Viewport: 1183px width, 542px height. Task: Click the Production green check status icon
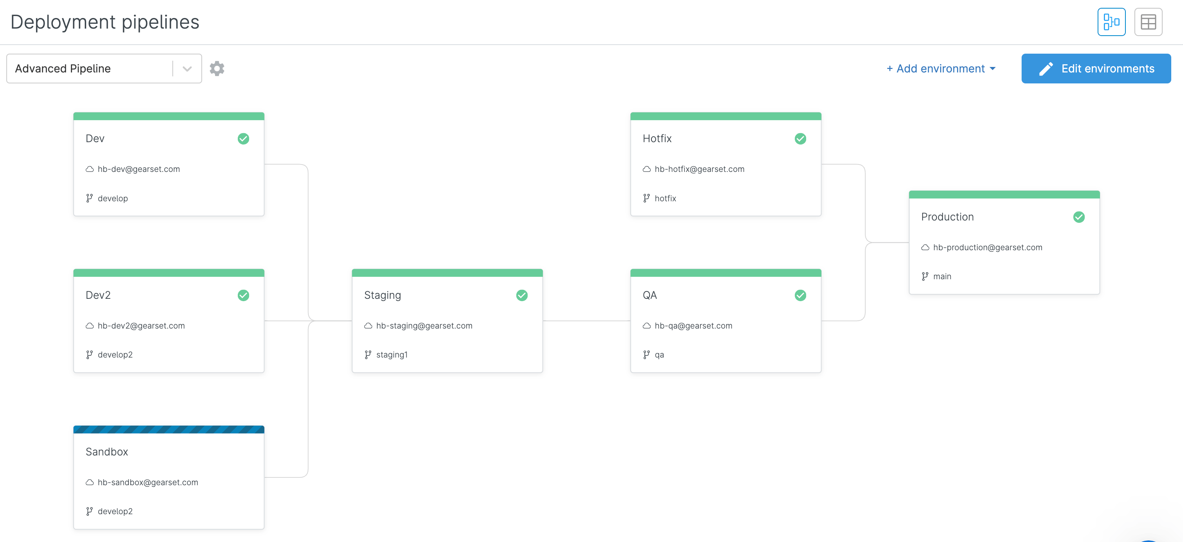pos(1078,217)
